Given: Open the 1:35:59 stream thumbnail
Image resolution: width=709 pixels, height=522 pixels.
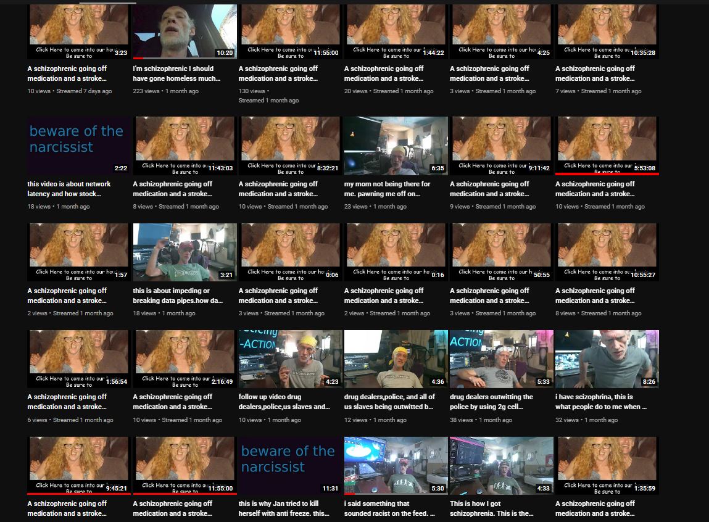Looking at the screenshot, I should coord(607,465).
